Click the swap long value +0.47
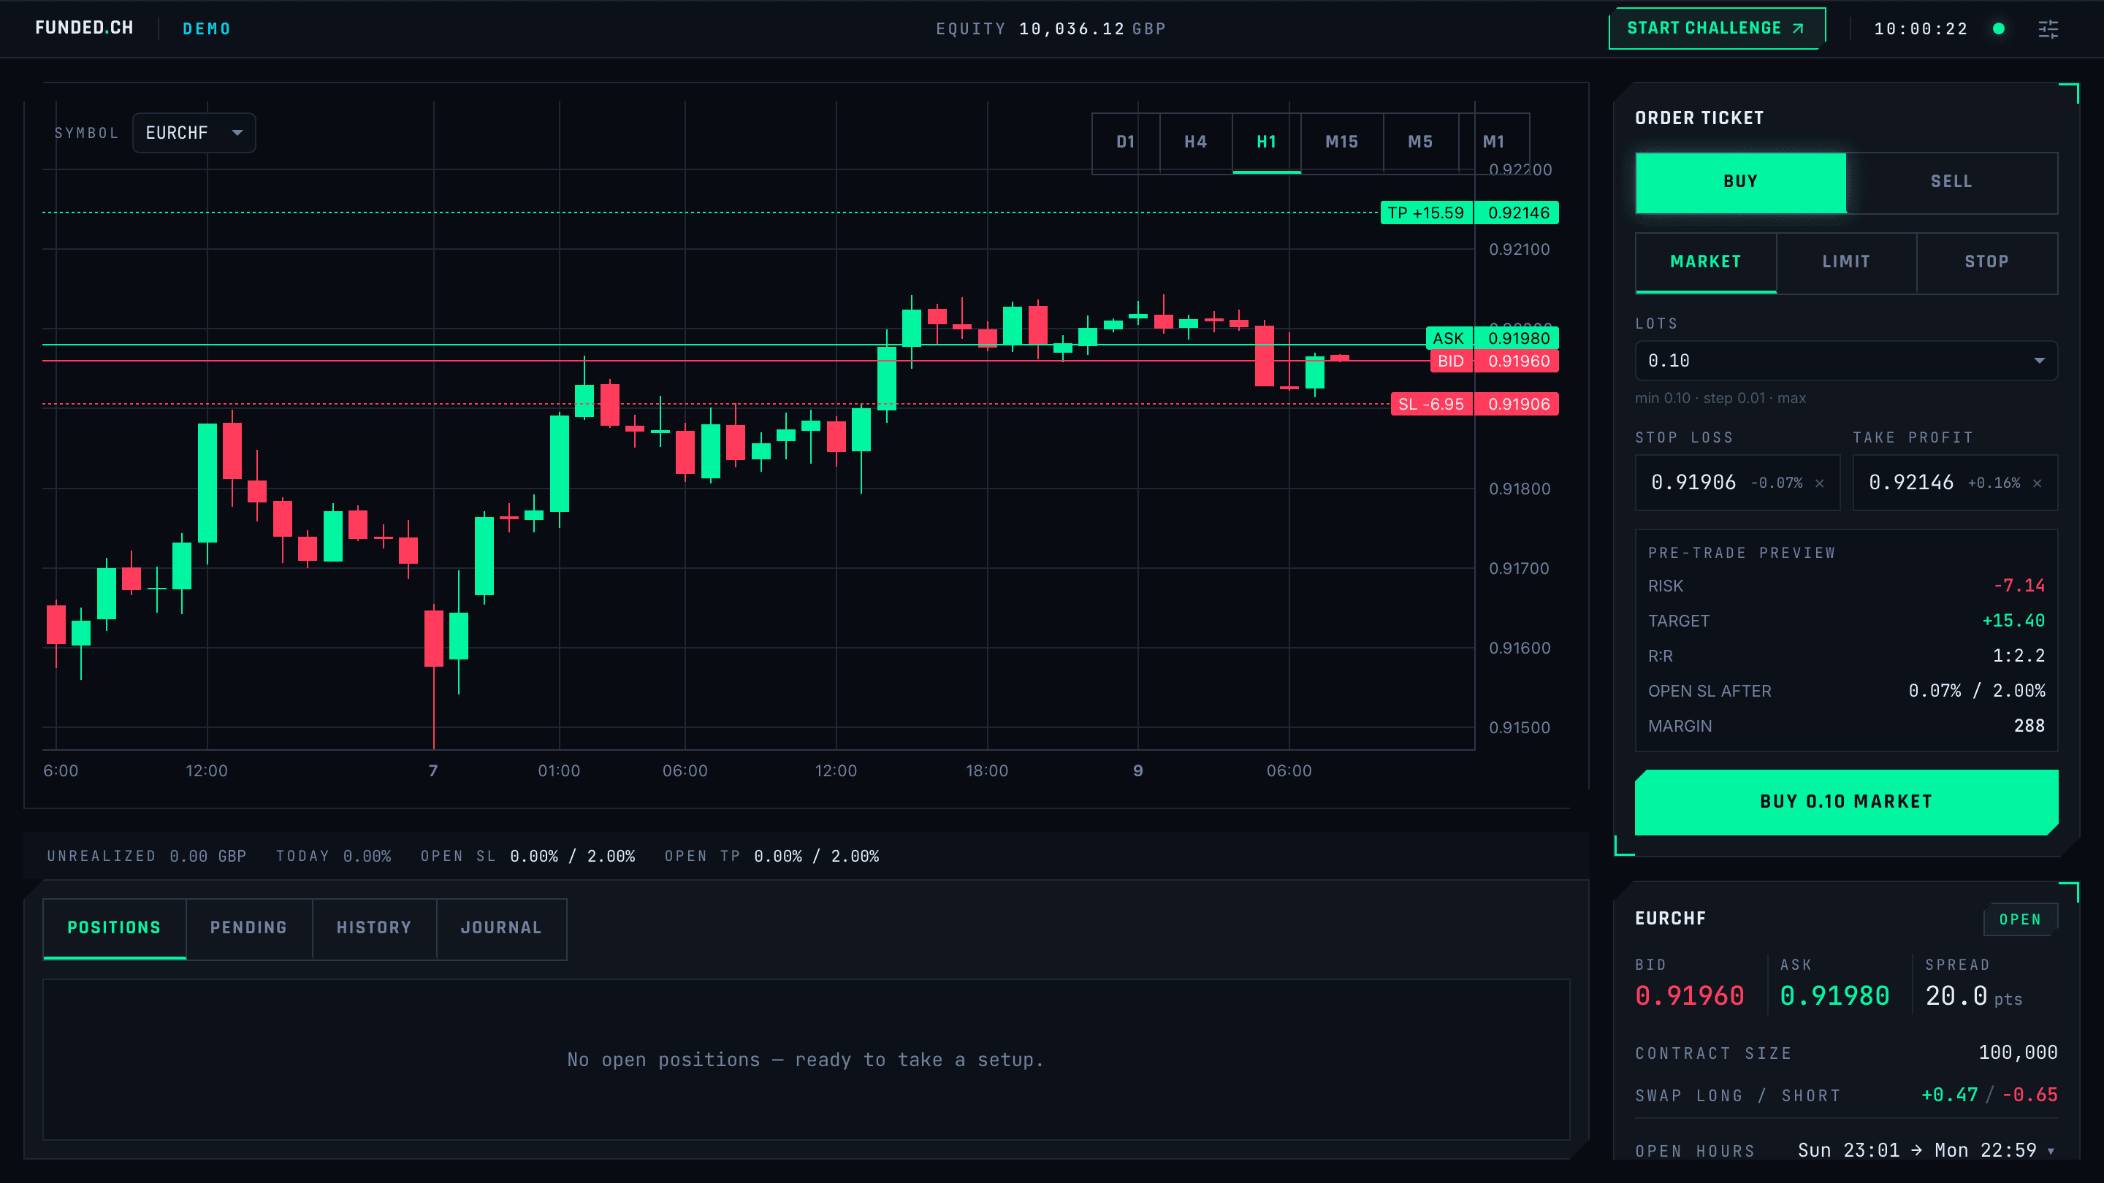The image size is (2104, 1183). point(1950,1095)
